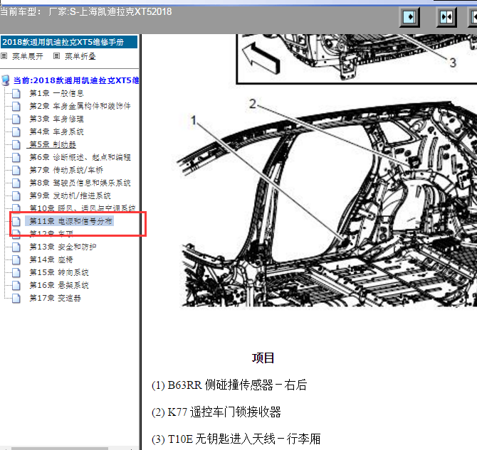
Task: Click page icon for 第5章 制动器
Action: click(x=16, y=144)
